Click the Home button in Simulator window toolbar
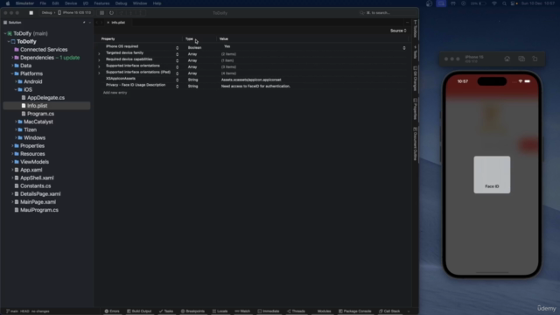The image size is (560, 315). coord(507,59)
